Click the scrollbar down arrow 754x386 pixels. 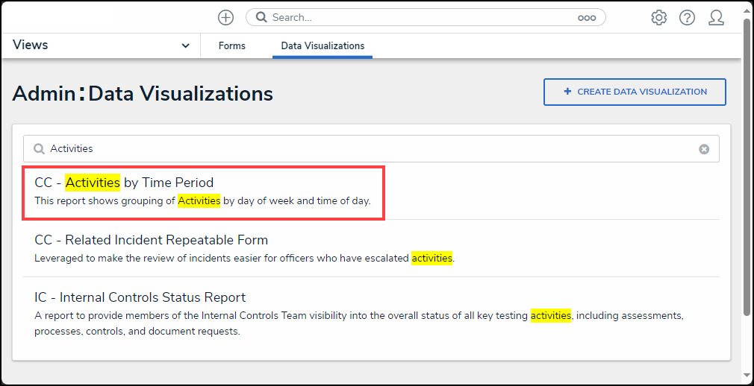click(747, 376)
